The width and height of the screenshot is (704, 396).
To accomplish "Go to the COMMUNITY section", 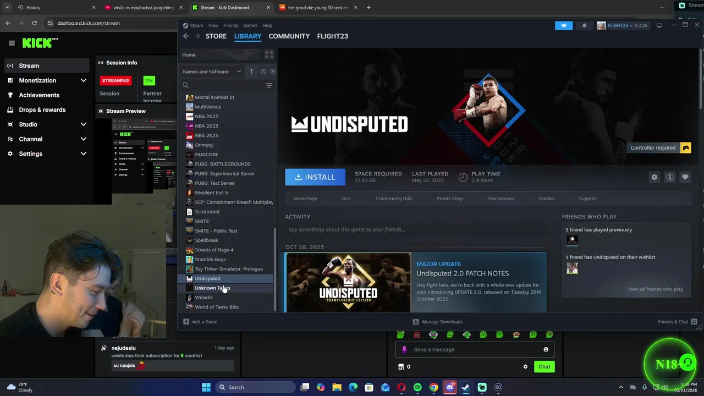I will coord(289,36).
